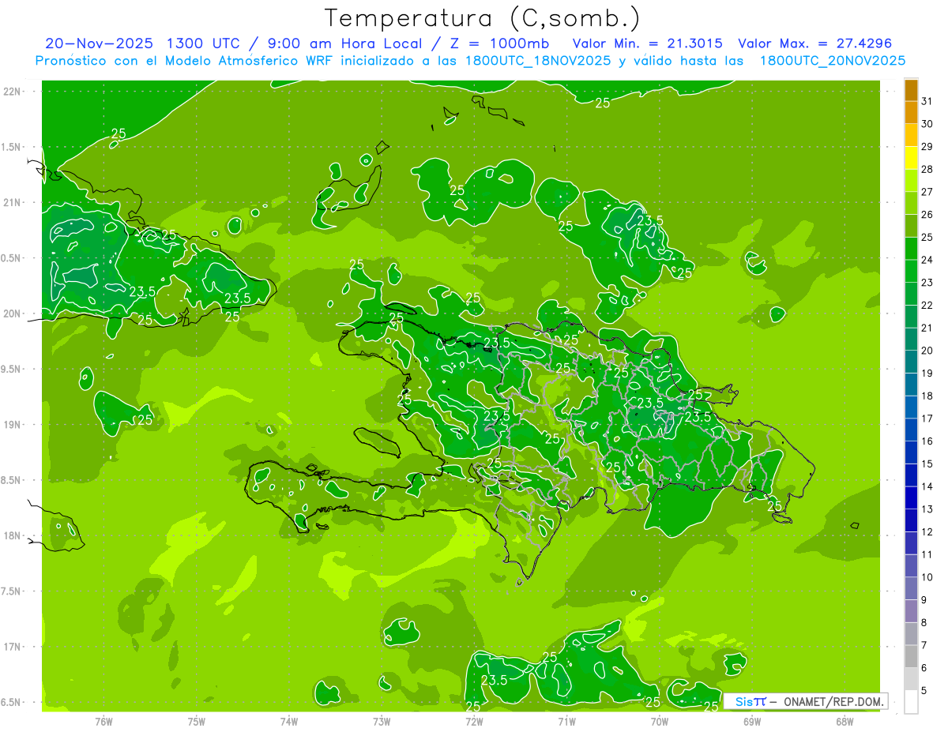948x732 pixels.
Task: Click the dark blue legend swatch between 13 and 14
Action: (912, 498)
